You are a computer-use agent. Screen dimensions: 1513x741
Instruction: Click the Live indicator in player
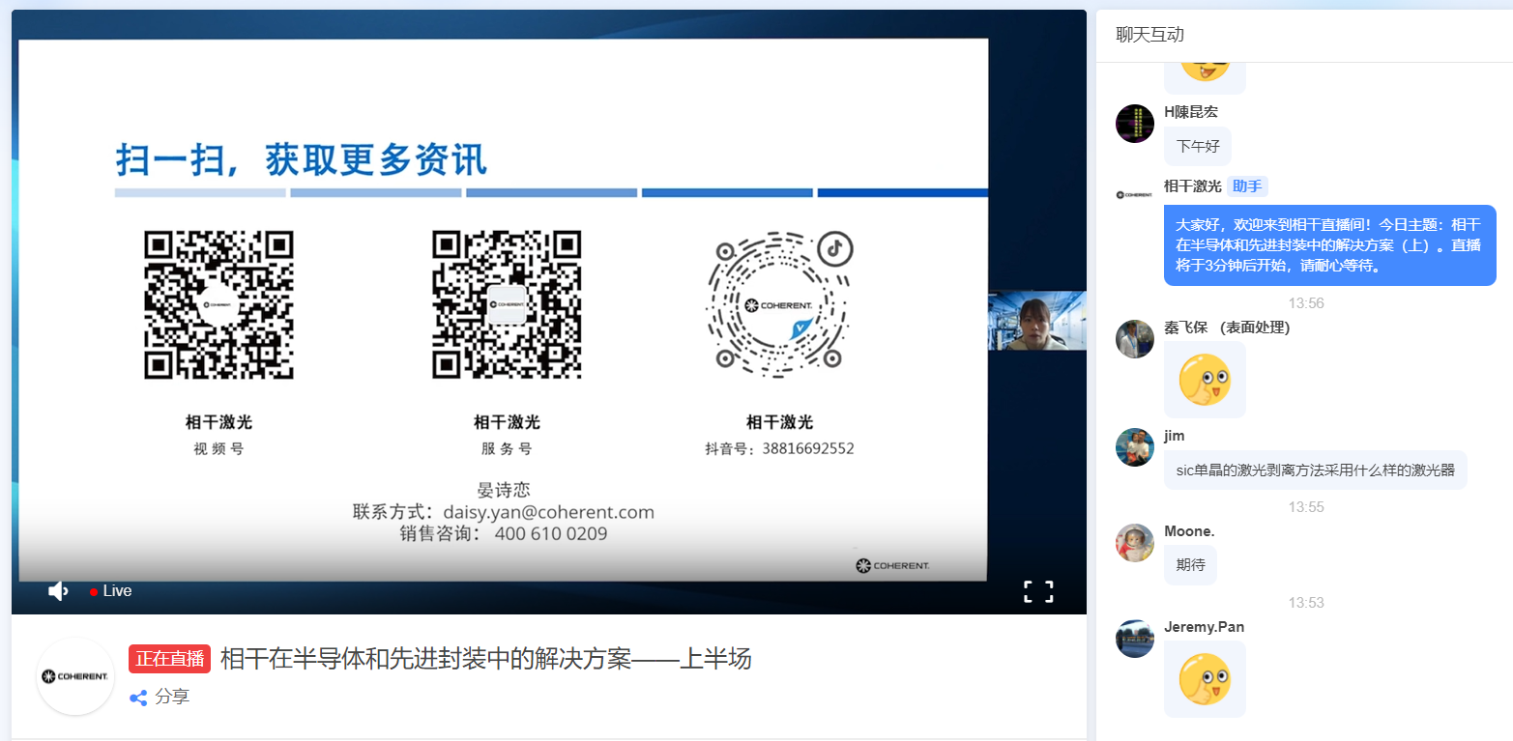111,591
